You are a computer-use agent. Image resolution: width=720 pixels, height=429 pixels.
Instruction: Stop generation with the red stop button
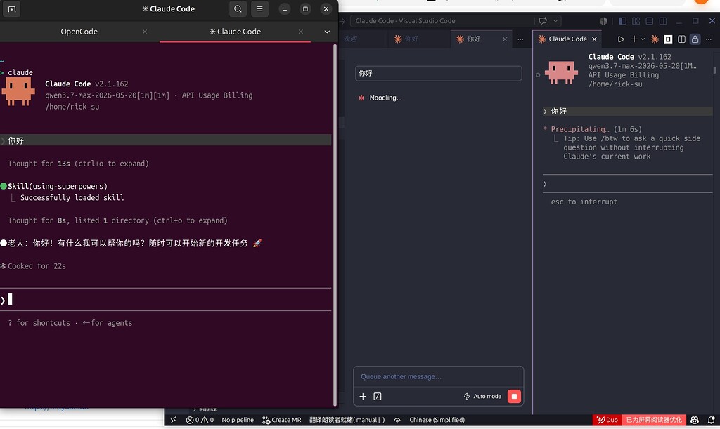[514, 397]
